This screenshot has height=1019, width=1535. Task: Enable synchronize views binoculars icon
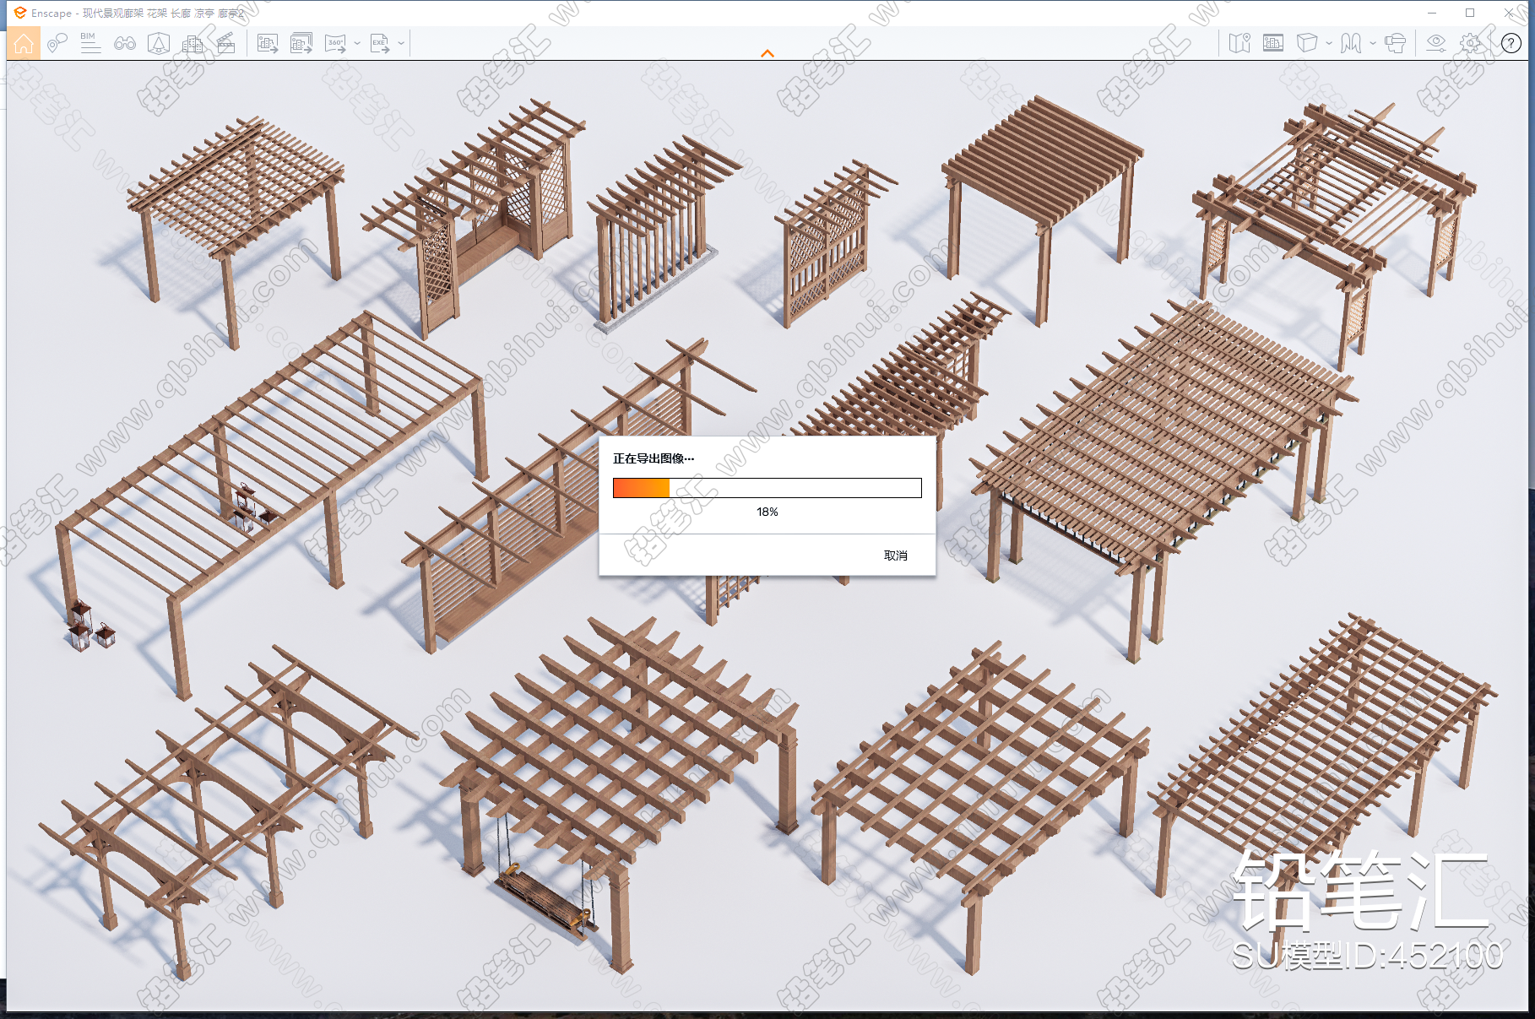click(125, 43)
